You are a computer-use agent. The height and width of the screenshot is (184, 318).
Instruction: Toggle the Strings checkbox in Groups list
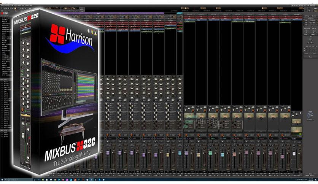[2, 135]
